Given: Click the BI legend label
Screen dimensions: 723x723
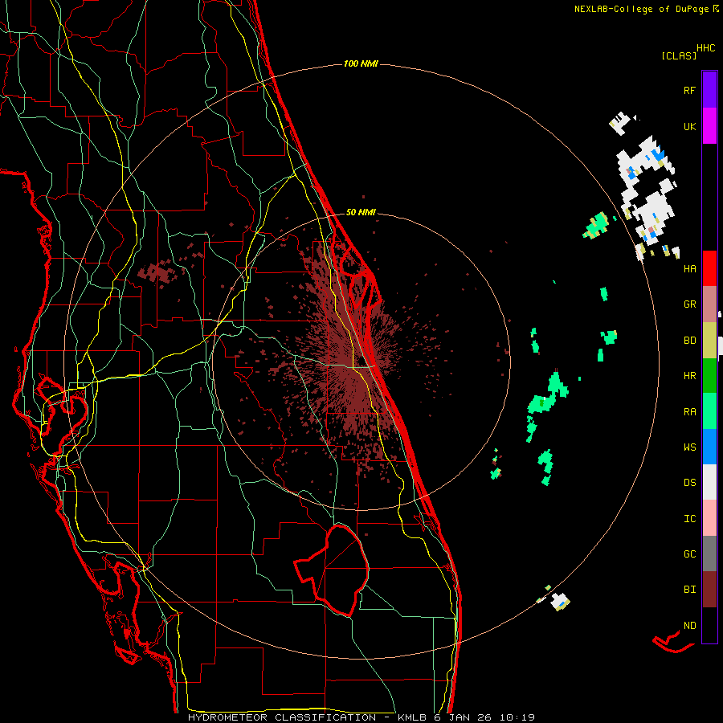Looking at the screenshot, I should click(689, 590).
